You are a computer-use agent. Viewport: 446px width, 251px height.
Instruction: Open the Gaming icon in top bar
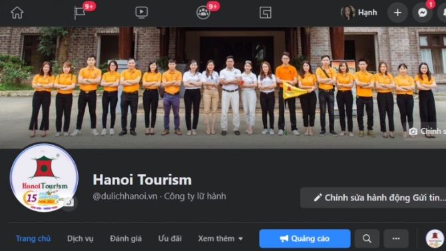[266, 13]
